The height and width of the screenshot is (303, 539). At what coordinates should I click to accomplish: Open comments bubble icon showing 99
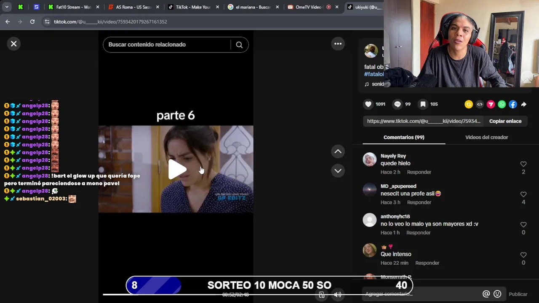click(398, 104)
